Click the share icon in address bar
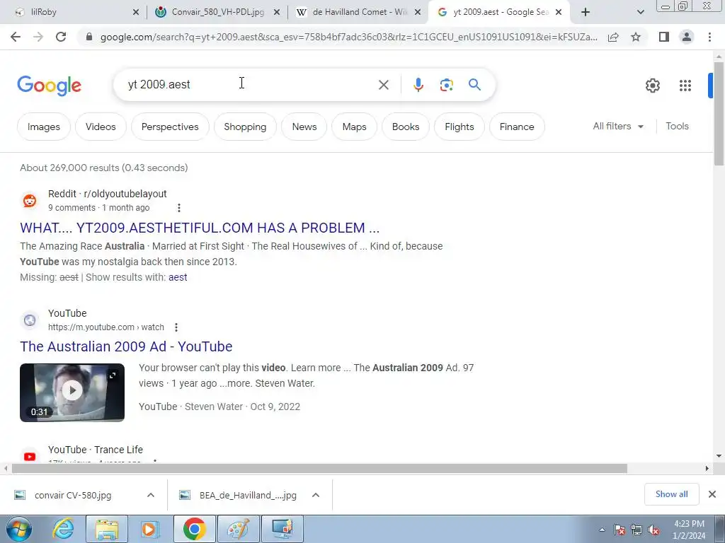Viewport: 725px width, 543px height. [613, 37]
